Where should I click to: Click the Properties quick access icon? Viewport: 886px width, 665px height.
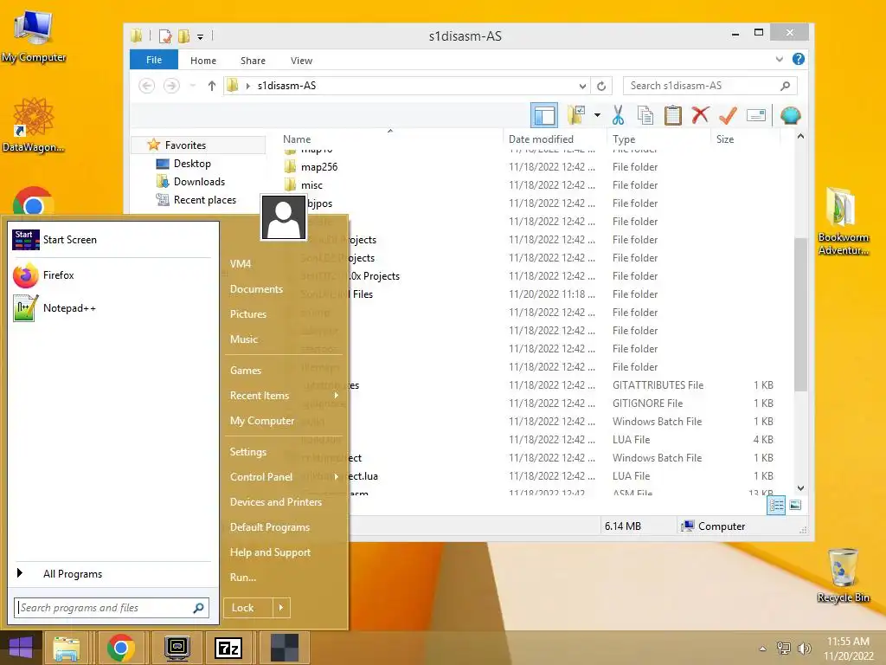click(165, 36)
